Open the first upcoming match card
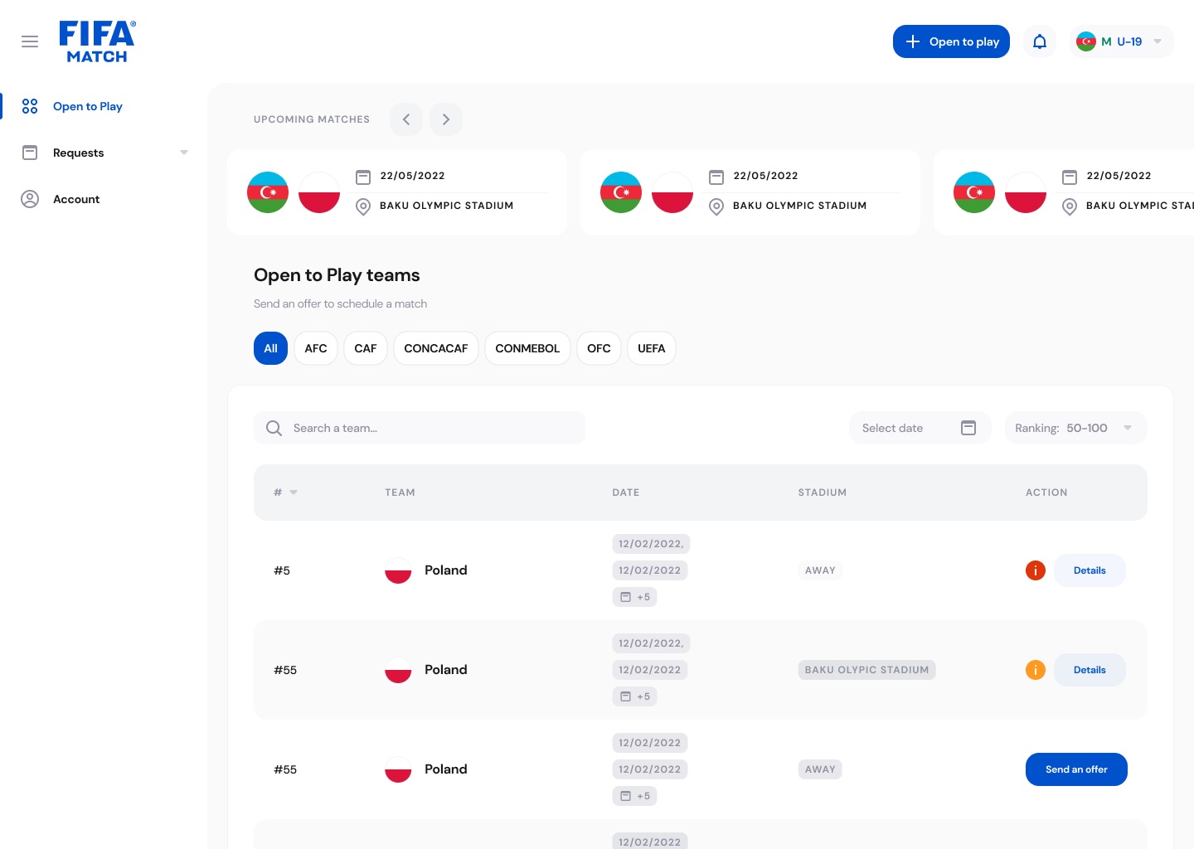The width and height of the screenshot is (1194, 849). pos(397,192)
